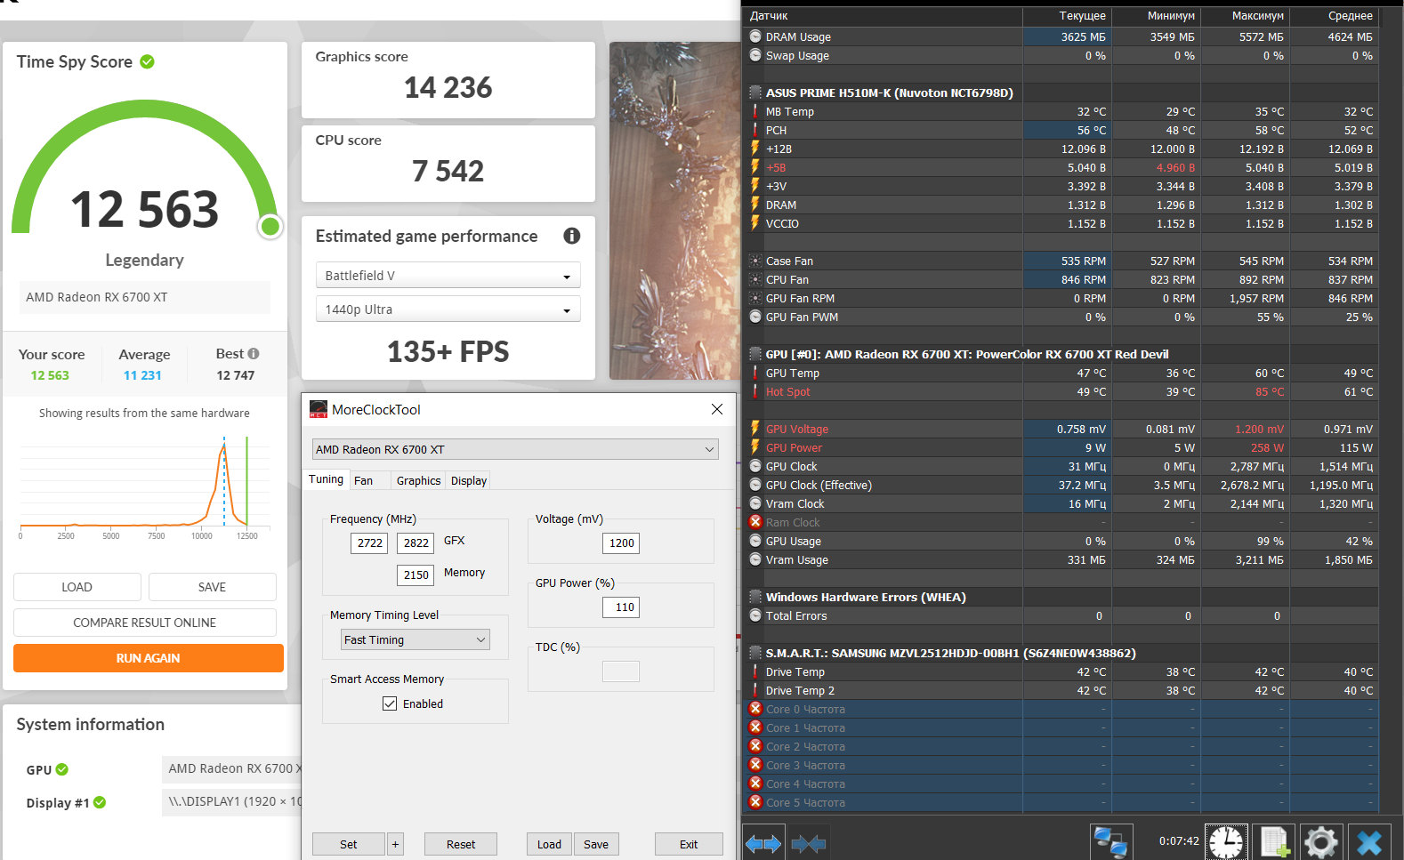Click the Текущее column header

point(1068,16)
